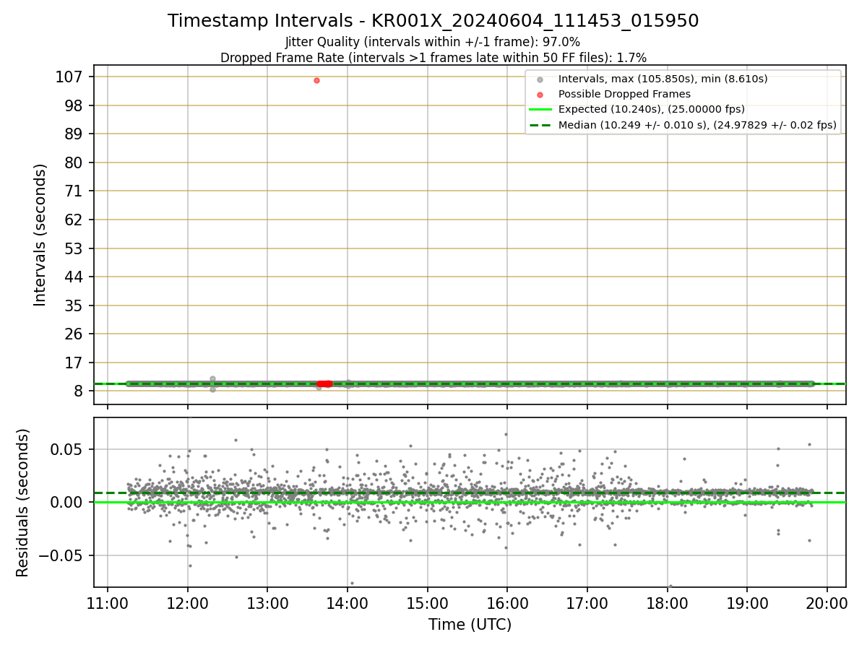Click the y-axis tick label '8'
This screenshot has height=650, width=867.
[x=78, y=391]
